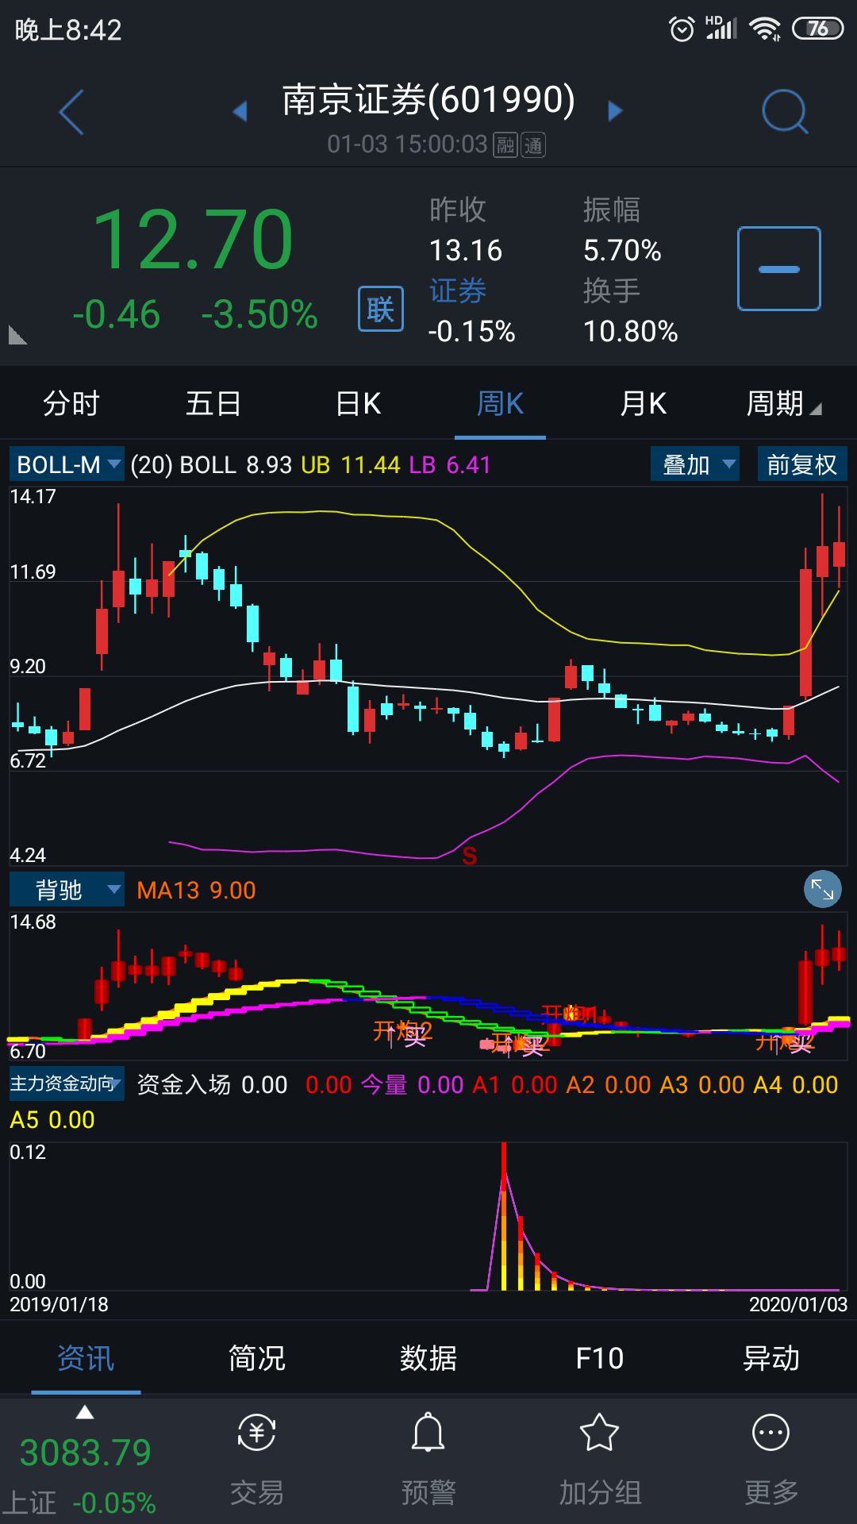Tap the 南京证券(601990) title
This screenshot has width=857, height=1524.
point(428,100)
